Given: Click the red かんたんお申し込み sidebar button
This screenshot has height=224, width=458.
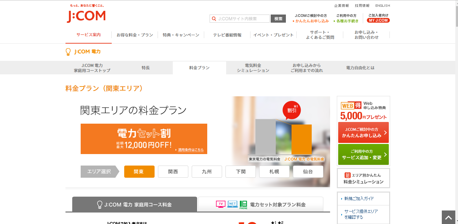Looking at the screenshot, I should point(363,132).
